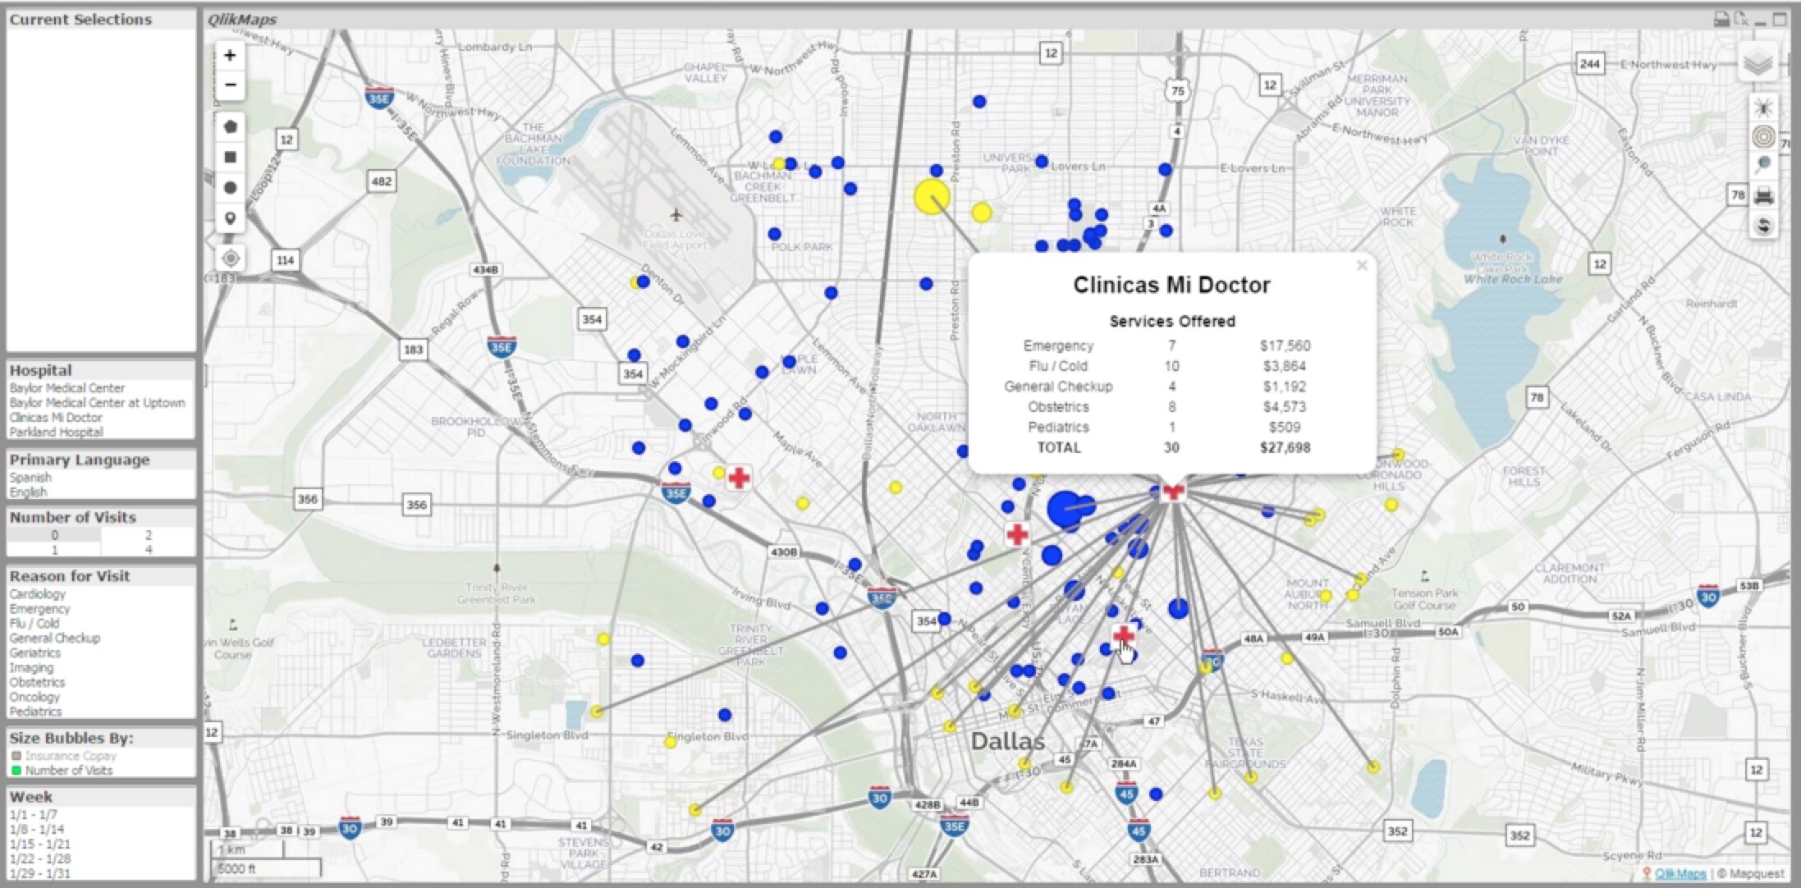Screen dimensions: 1801x888
Task: Choose Emergency in Reason for Visit
Action: (39, 609)
